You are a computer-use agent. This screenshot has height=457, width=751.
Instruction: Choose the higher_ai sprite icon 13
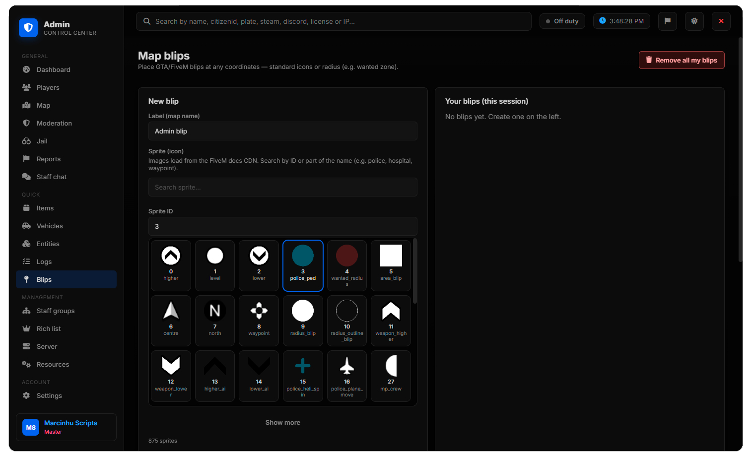(x=215, y=376)
